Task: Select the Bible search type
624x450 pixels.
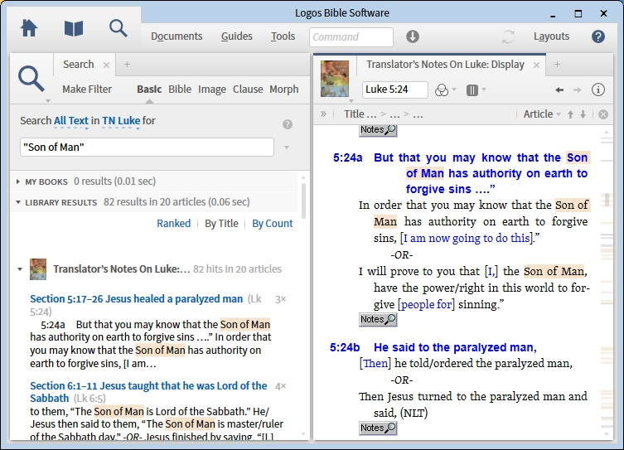Action: (x=180, y=90)
